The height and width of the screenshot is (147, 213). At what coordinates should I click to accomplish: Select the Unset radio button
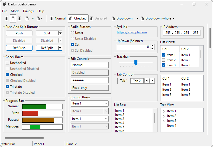(x=73, y=33)
